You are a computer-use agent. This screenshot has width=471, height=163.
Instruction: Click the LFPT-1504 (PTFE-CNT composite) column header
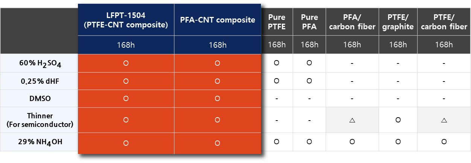[x=126, y=20]
